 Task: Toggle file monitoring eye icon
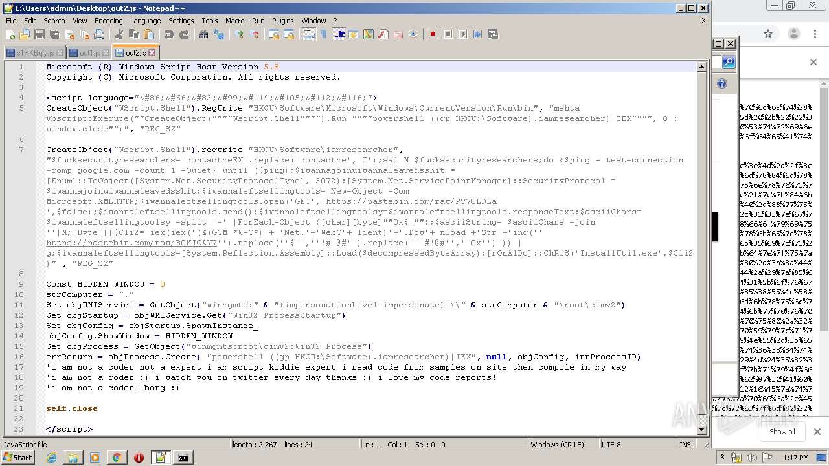[x=413, y=34]
